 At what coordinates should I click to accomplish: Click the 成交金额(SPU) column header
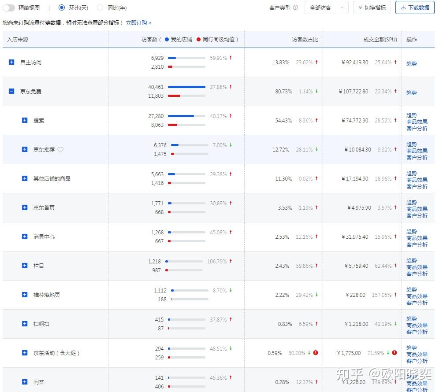click(380, 40)
